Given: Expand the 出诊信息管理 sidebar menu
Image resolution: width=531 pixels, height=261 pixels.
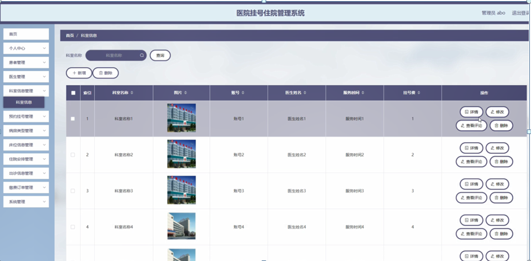Looking at the screenshot, I should tap(26, 174).
